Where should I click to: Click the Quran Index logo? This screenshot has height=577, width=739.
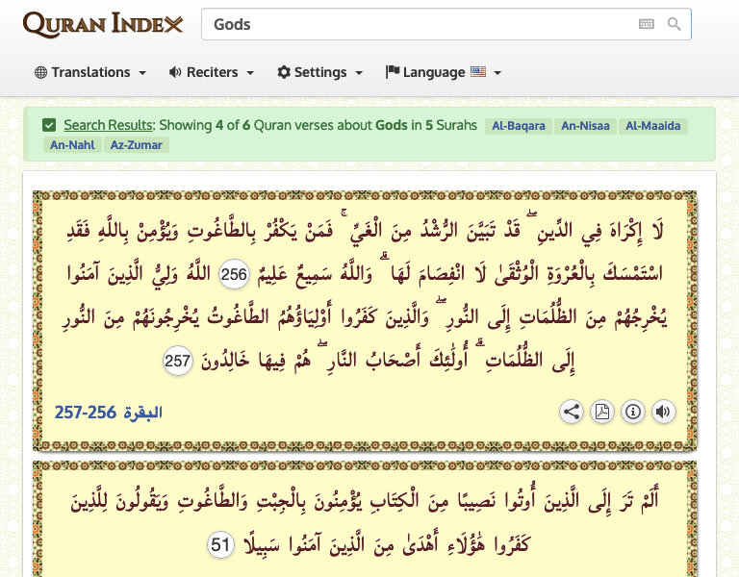pos(103,24)
